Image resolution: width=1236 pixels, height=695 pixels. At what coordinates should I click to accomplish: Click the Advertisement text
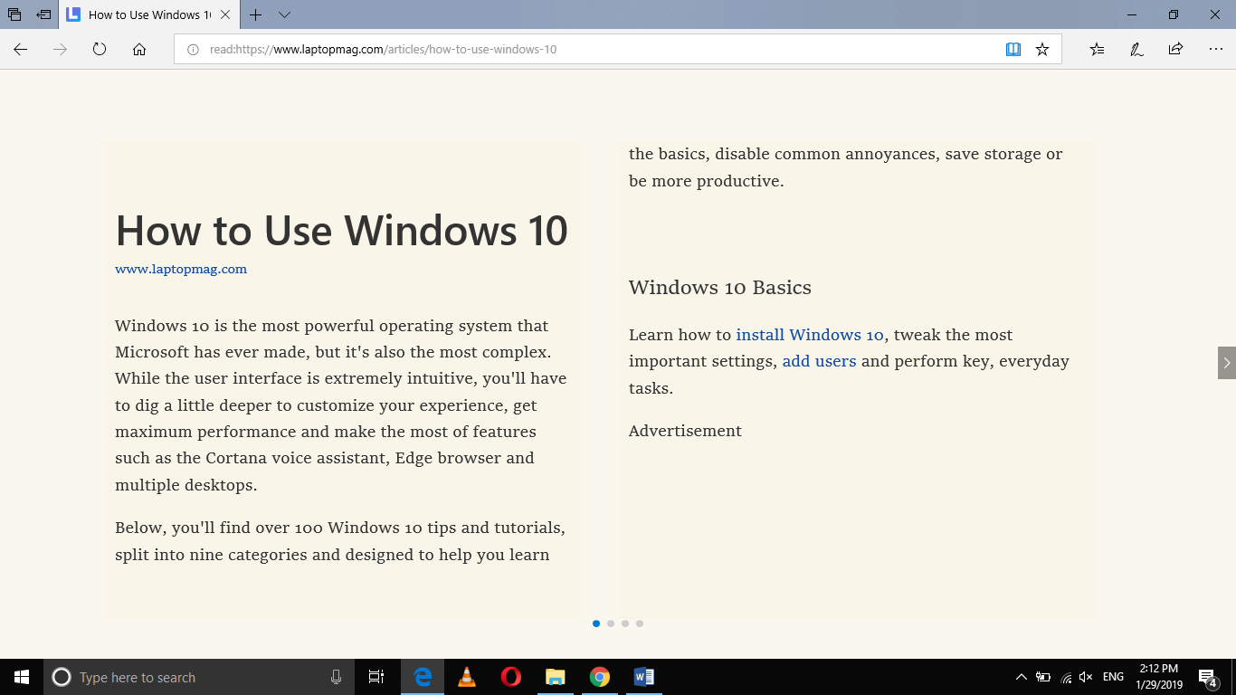685,431
